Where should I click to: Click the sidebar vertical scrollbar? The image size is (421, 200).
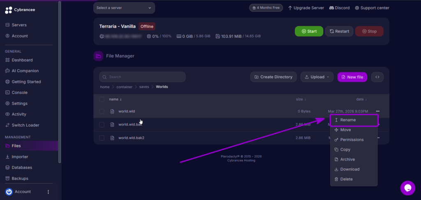pyautogui.click(x=60, y=82)
